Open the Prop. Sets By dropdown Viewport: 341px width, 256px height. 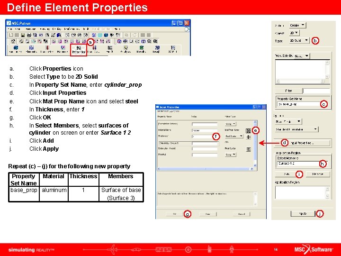(302, 56)
